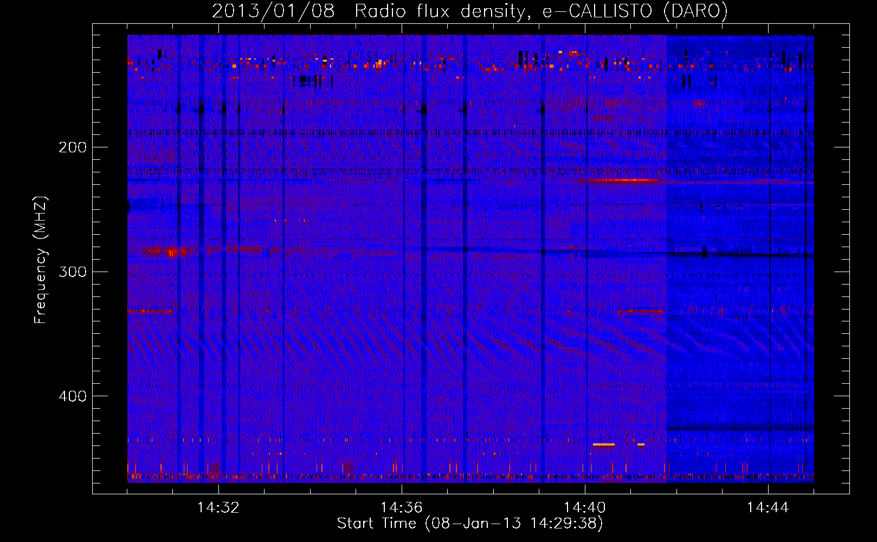
Task: Click the 14:32 time tick label
Action: coord(218,508)
